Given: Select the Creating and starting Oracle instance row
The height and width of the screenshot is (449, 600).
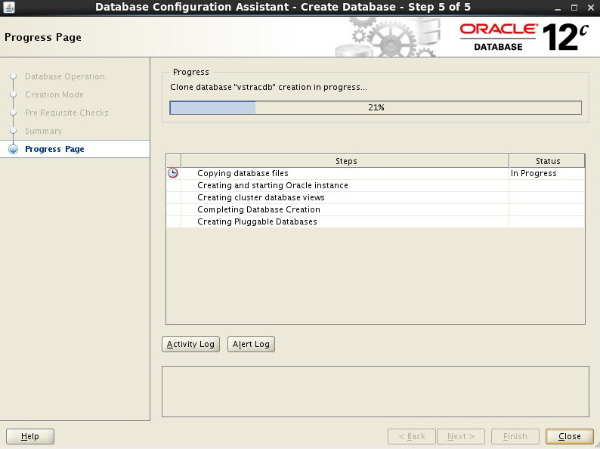Looking at the screenshot, I should (x=376, y=185).
